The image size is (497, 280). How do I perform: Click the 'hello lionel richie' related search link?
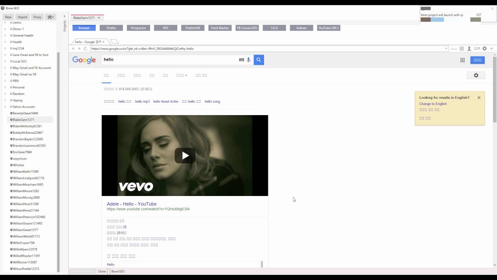tap(165, 101)
